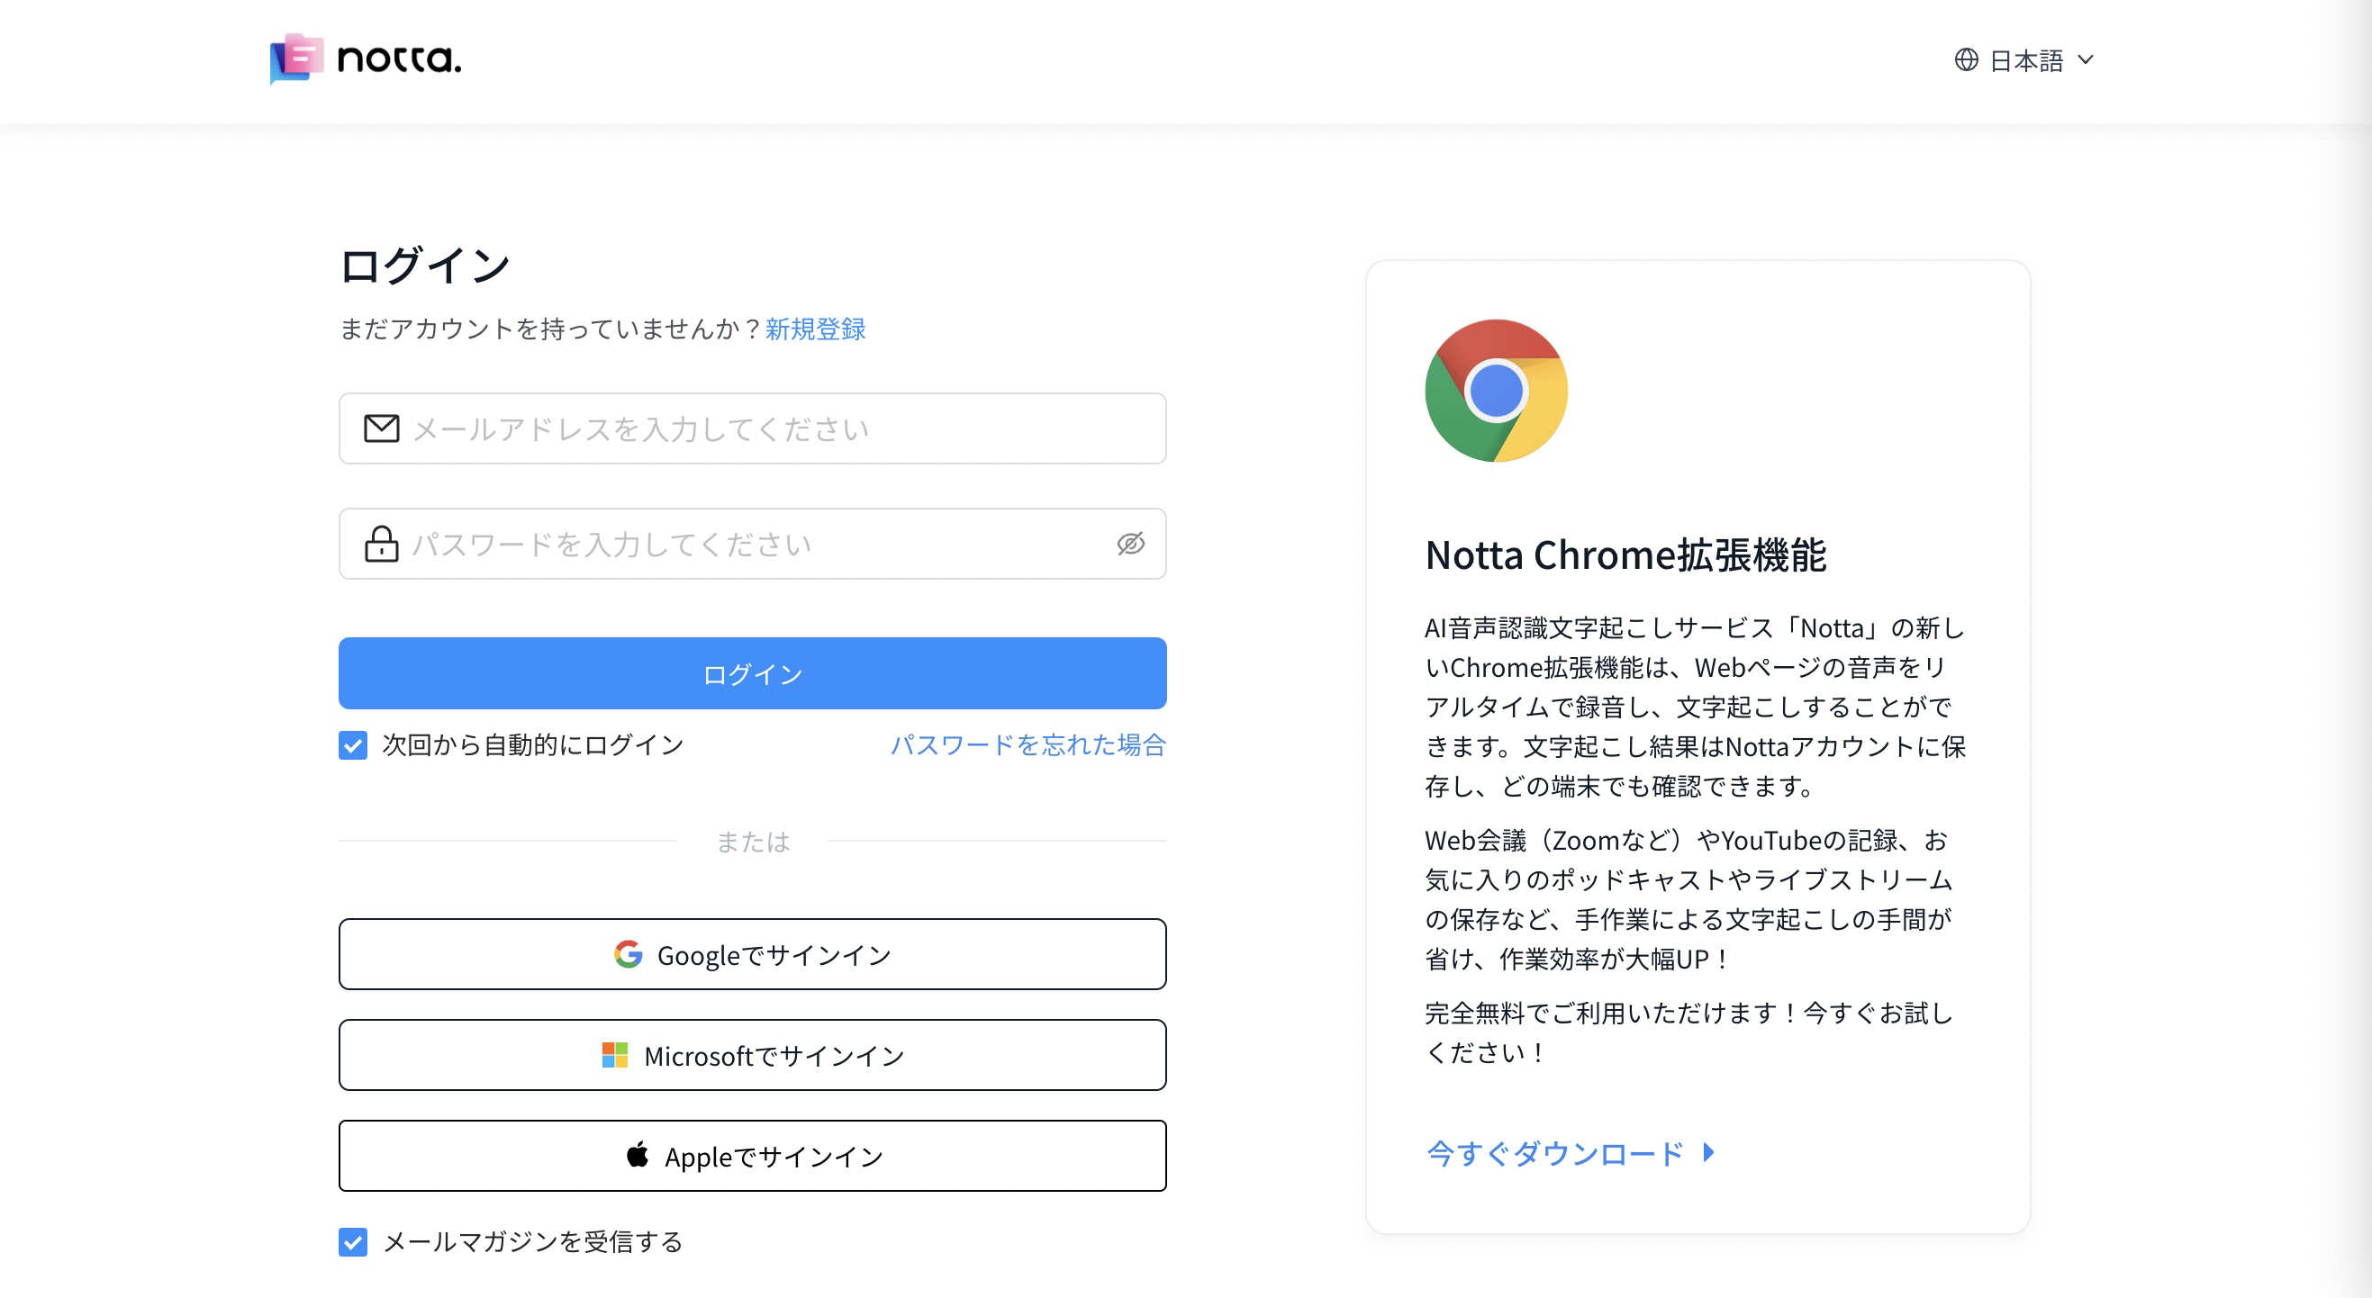Click the blue ログイン button

coord(752,674)
